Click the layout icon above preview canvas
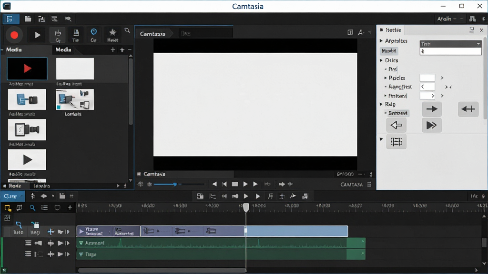Screen dimensions: 488x274 pyautogui.click(x=350, y=32)
